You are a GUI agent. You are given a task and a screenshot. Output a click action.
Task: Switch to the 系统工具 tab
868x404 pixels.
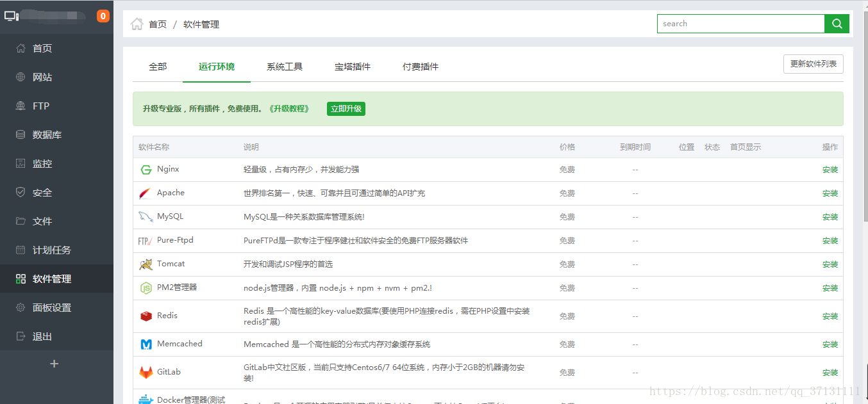285,67
